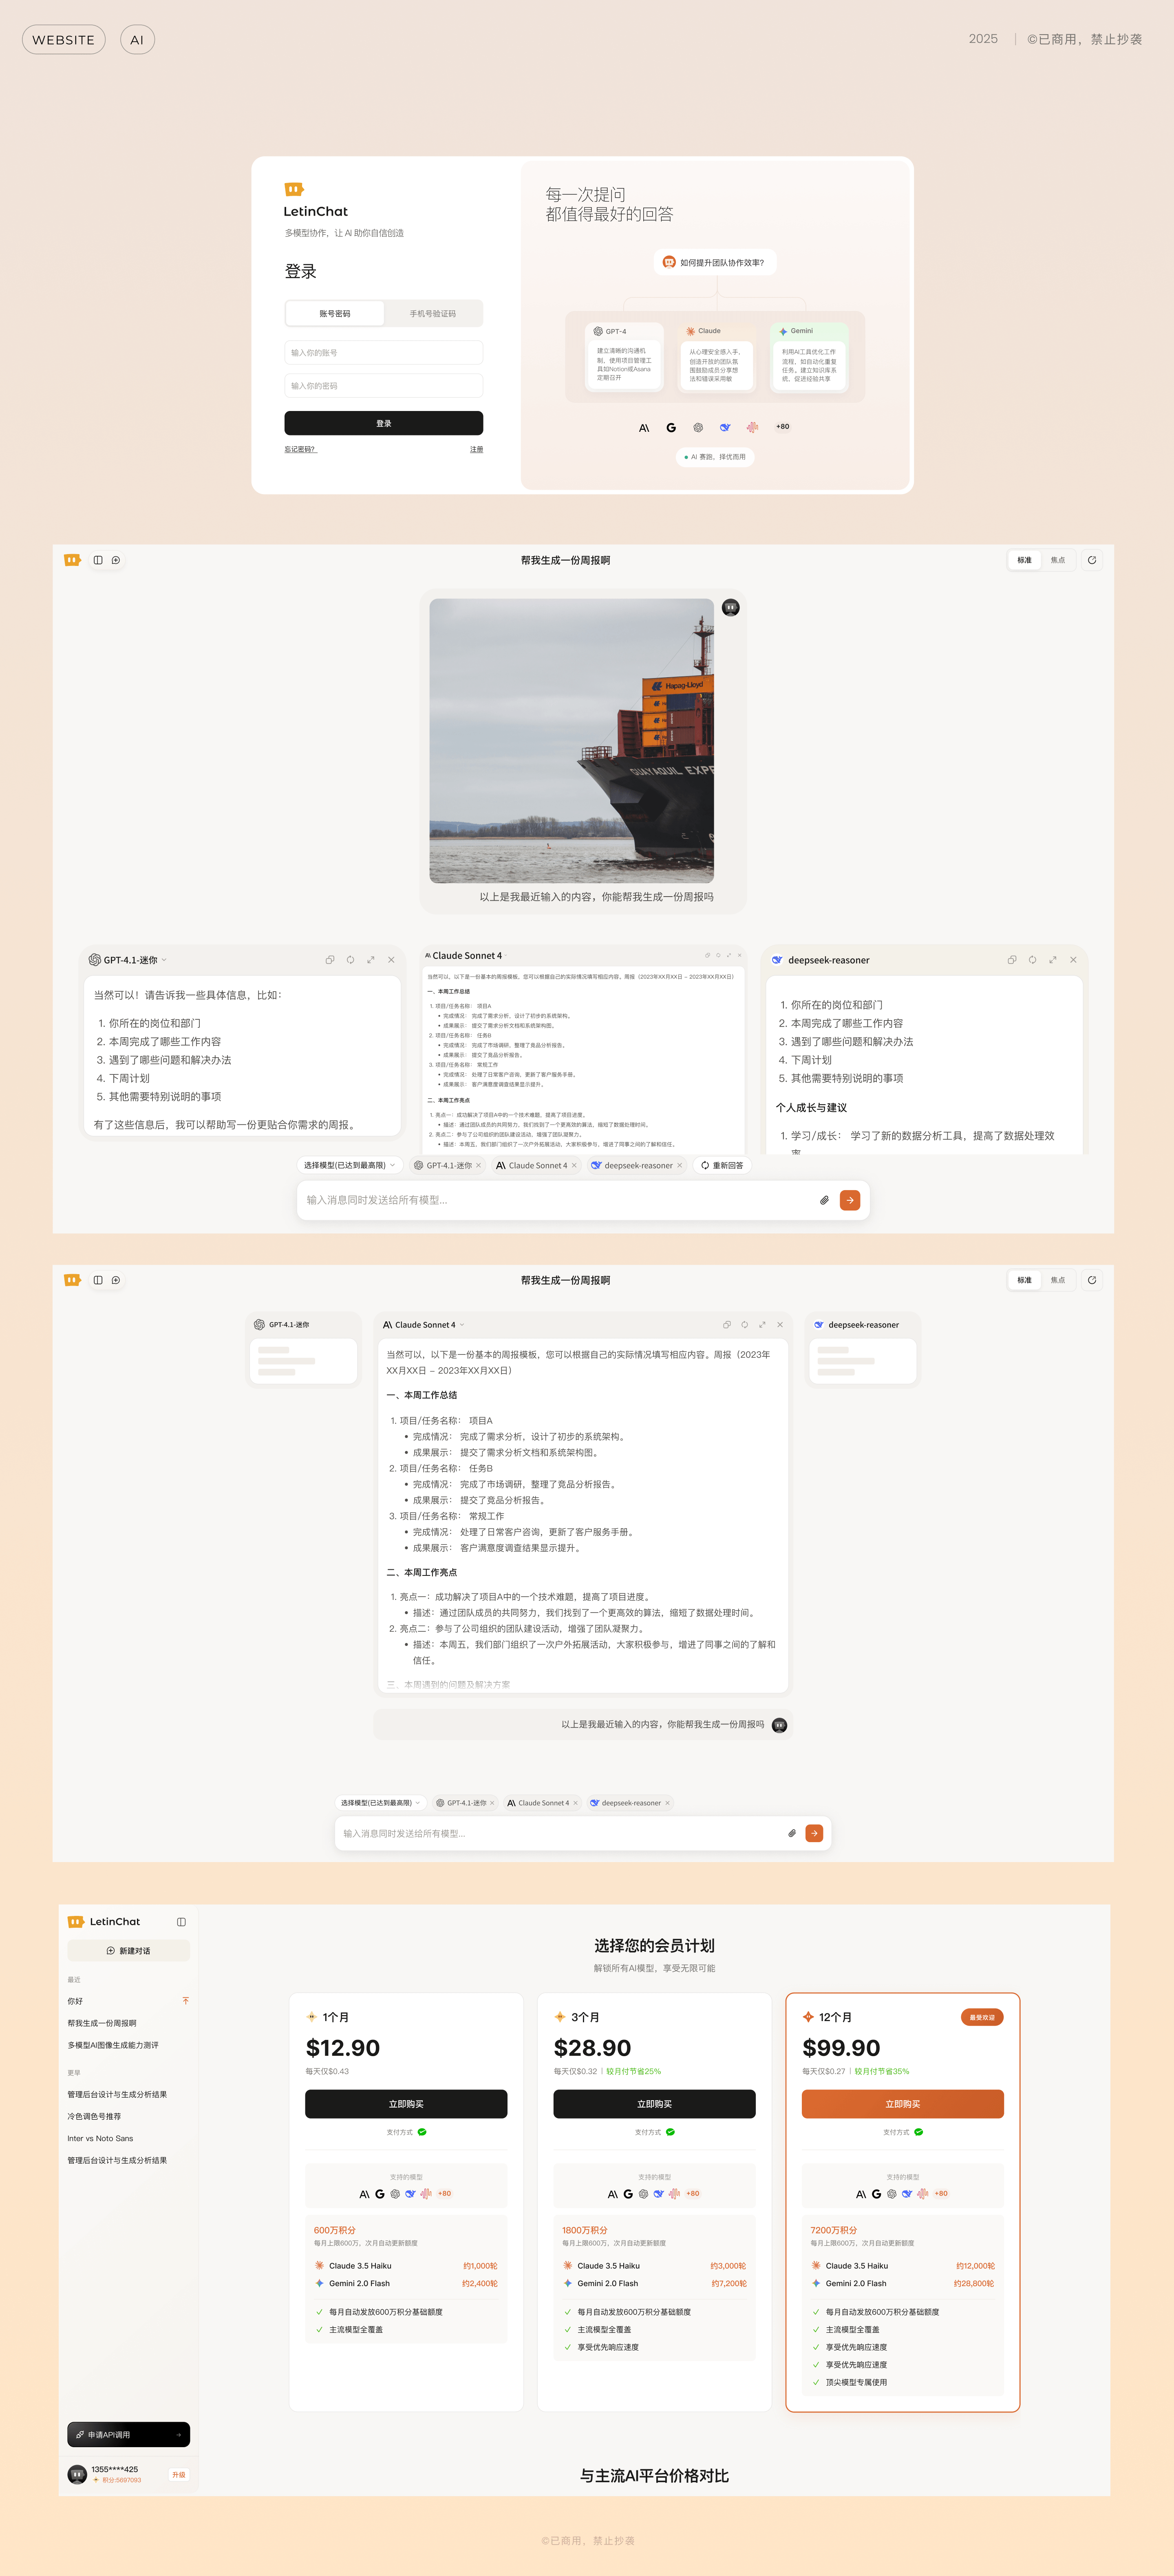Click the ship photo thumbnail in chat

[x=571, y=741]
